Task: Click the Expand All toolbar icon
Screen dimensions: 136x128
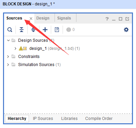Action: click(x=33, y=30)
